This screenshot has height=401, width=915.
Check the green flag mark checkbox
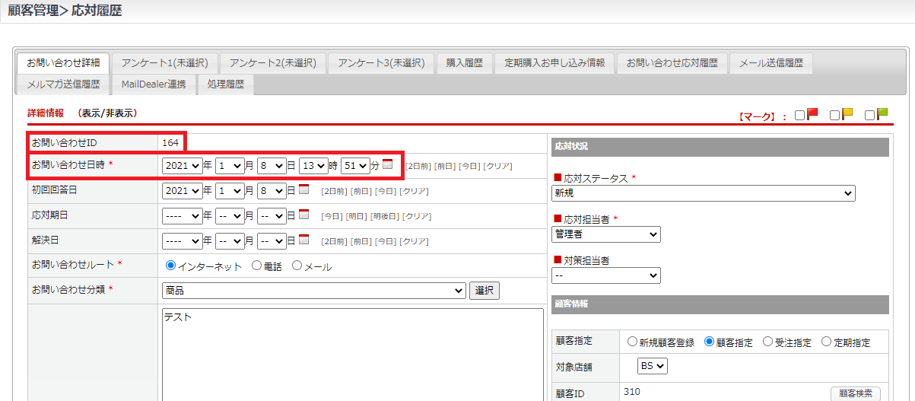click(870, 116)
